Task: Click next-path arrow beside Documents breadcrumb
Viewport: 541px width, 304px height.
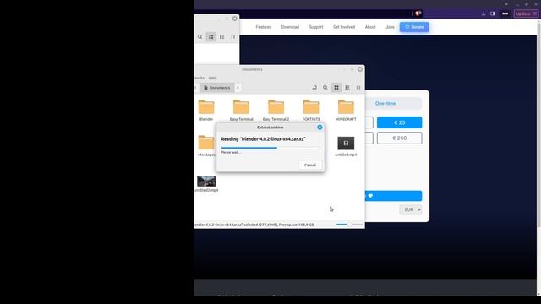Action: point(238,88)
